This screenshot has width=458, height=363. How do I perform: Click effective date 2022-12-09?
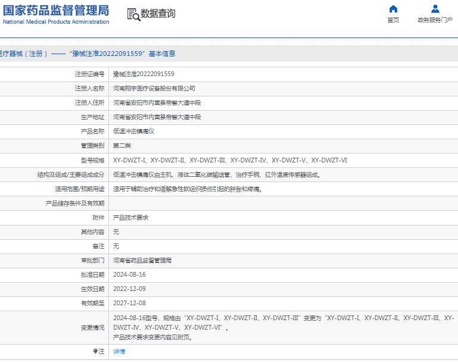pos(129,289)
